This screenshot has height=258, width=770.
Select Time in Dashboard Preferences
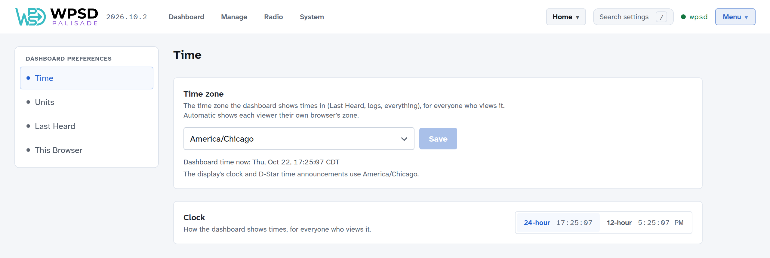pos(87,78)
